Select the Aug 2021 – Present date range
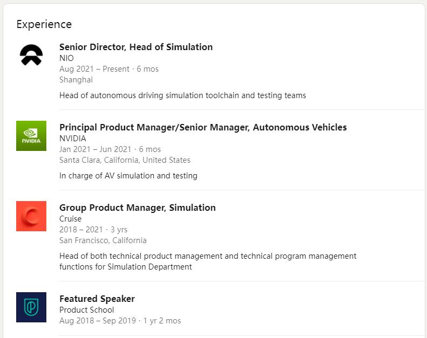The image size is (427, 338). pos(94,69)
